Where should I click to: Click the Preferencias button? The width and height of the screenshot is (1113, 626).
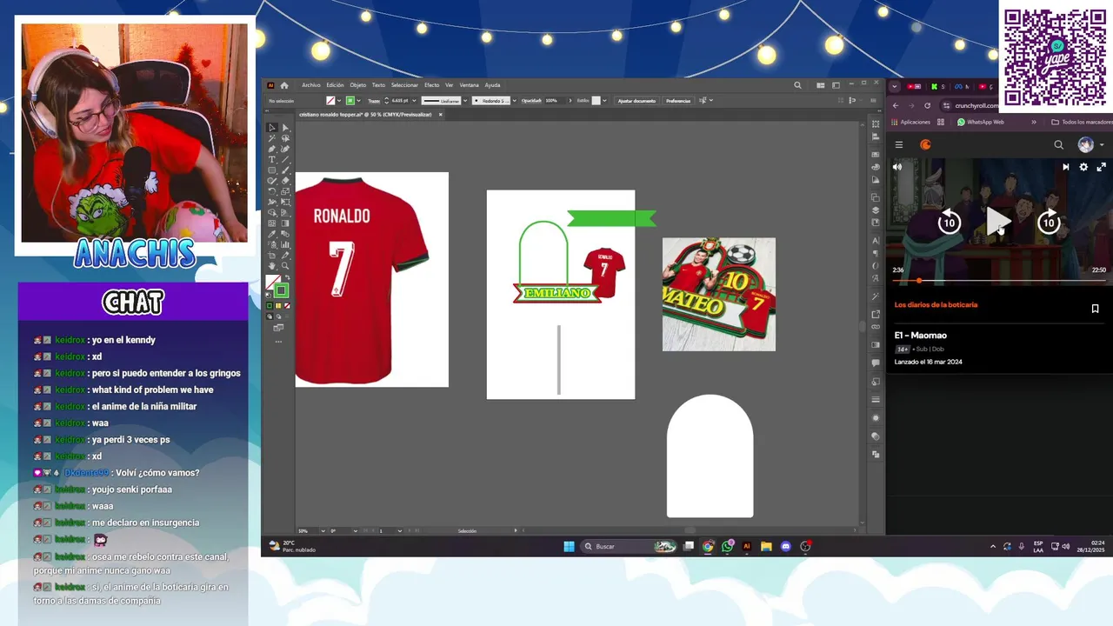[x=678, y=101]
